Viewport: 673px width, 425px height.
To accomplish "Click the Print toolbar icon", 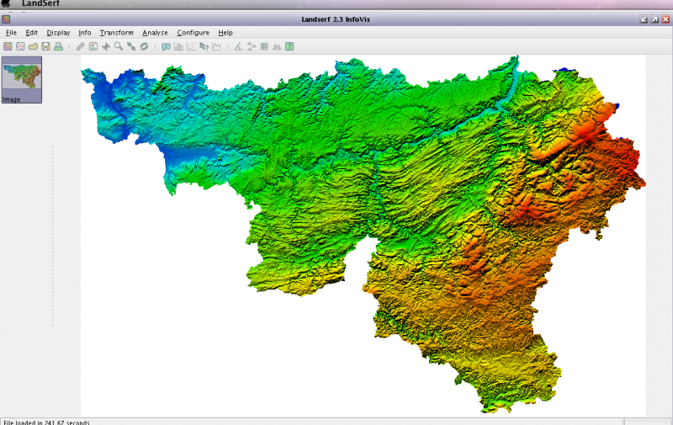I will [x=58, y=46].
